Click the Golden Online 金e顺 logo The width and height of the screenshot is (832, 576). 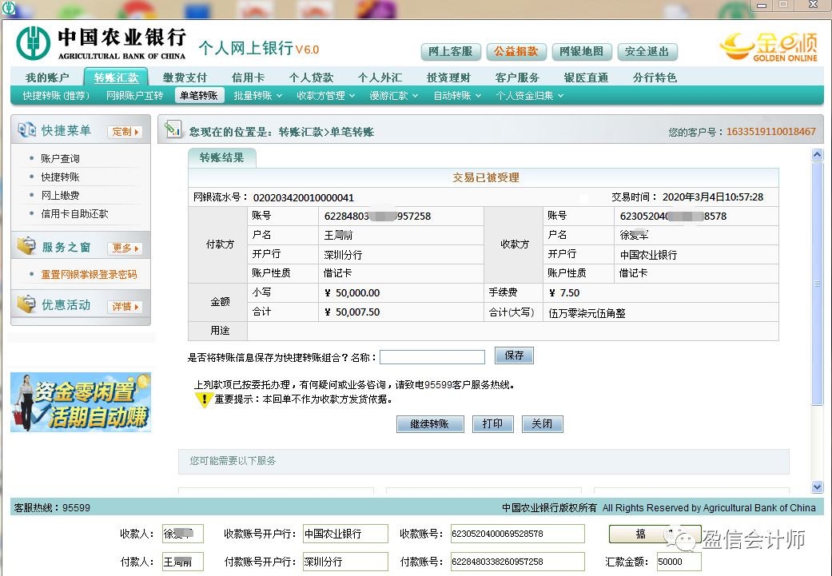coord(768,47)
